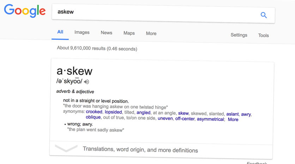Switch to the News tab

click(x=107, y=33)
